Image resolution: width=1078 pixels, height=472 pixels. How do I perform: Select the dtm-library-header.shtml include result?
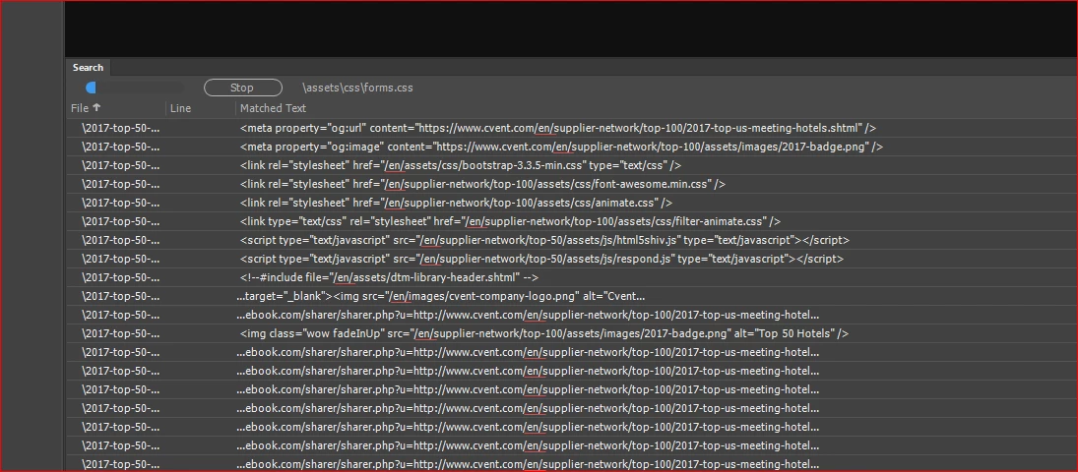coord(572,277)
